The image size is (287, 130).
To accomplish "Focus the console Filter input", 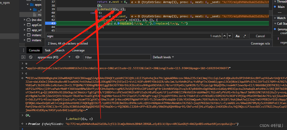I will (117, 57).
